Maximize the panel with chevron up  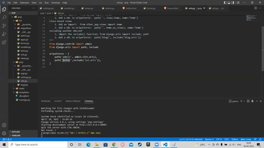[257, 101]
